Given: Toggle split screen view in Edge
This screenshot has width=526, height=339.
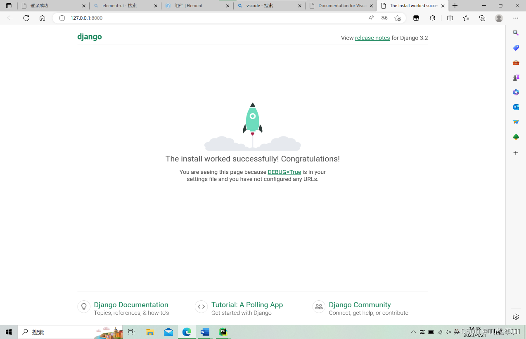Looking at the screenshot, I should [x=450, y=18].
